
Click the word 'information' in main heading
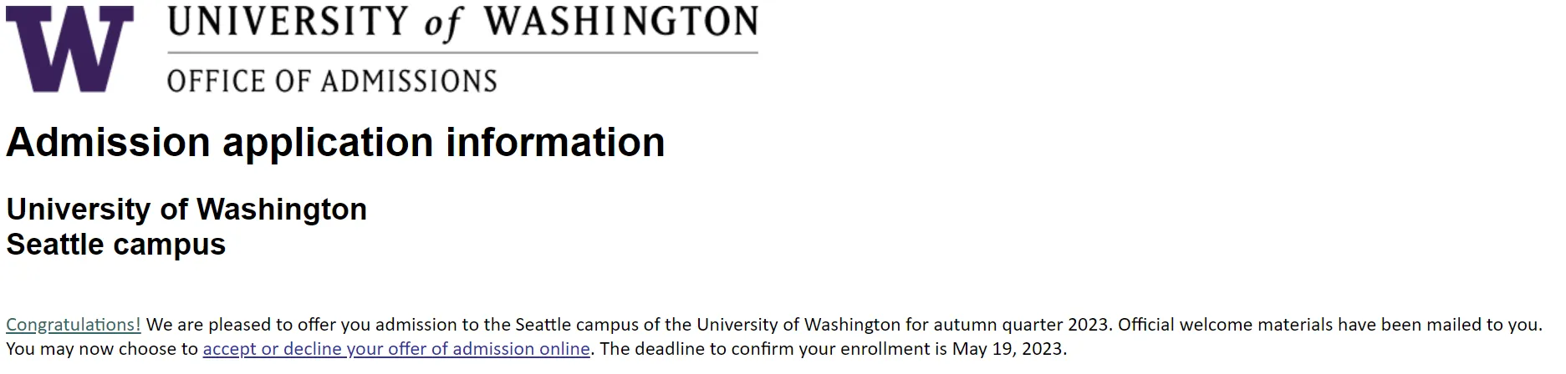tap(555, 142)
